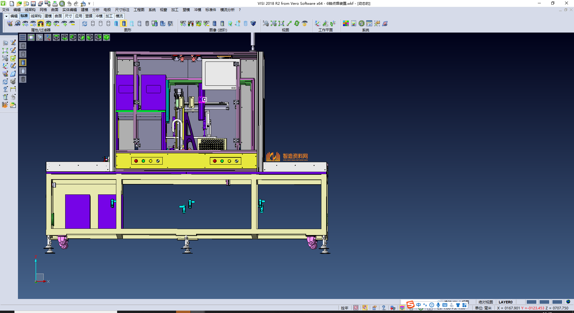Viewport: 574px width, 313px height.
Task: Expand the viewport hamburger menu button
Action: (23, 37)
